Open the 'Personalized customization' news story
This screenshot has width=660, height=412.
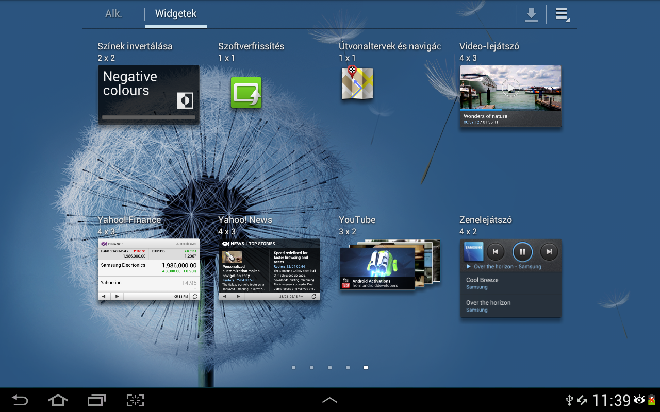tap(244, 270)
